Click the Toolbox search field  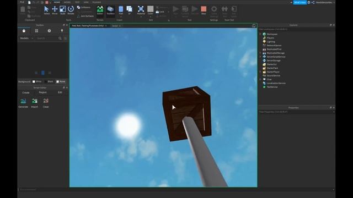click(46, 38)
